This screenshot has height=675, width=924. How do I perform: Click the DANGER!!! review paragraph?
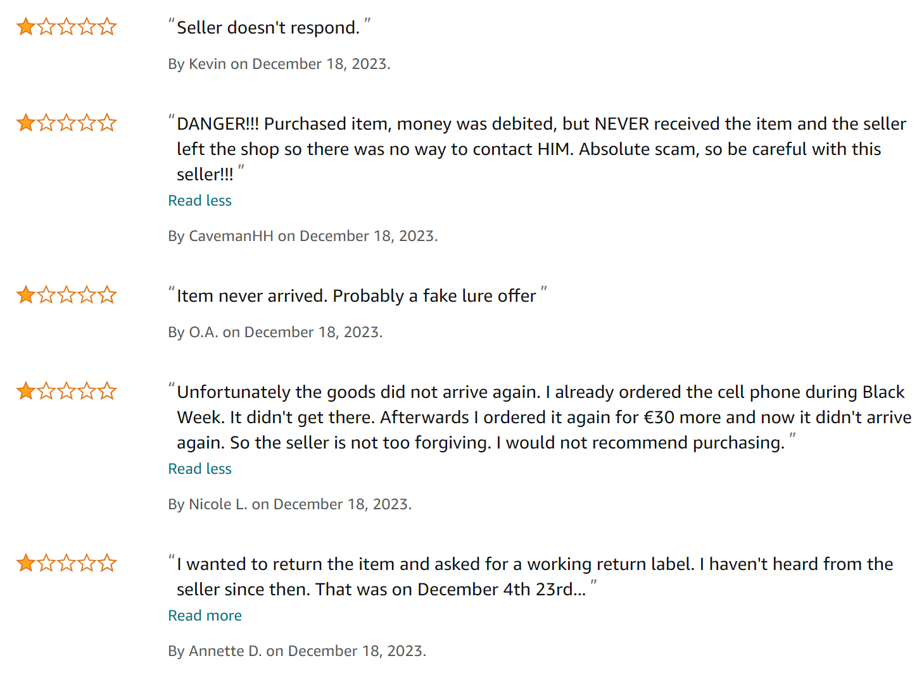(x=541, y=149)
